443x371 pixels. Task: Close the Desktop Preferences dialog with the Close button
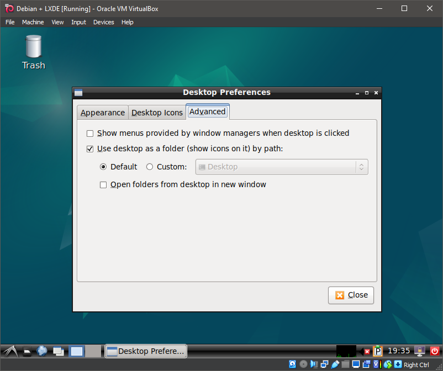[x=351, y=295]
